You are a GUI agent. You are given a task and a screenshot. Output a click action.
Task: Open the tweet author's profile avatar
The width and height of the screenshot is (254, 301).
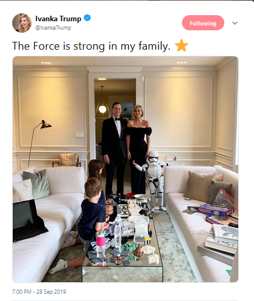pyautogui.click(x=22, y=23)
